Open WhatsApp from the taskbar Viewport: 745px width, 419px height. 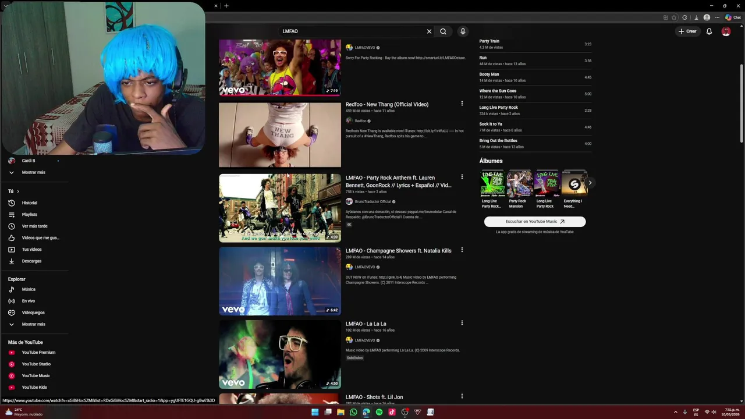pyautogui.click(x=353, y=412)
